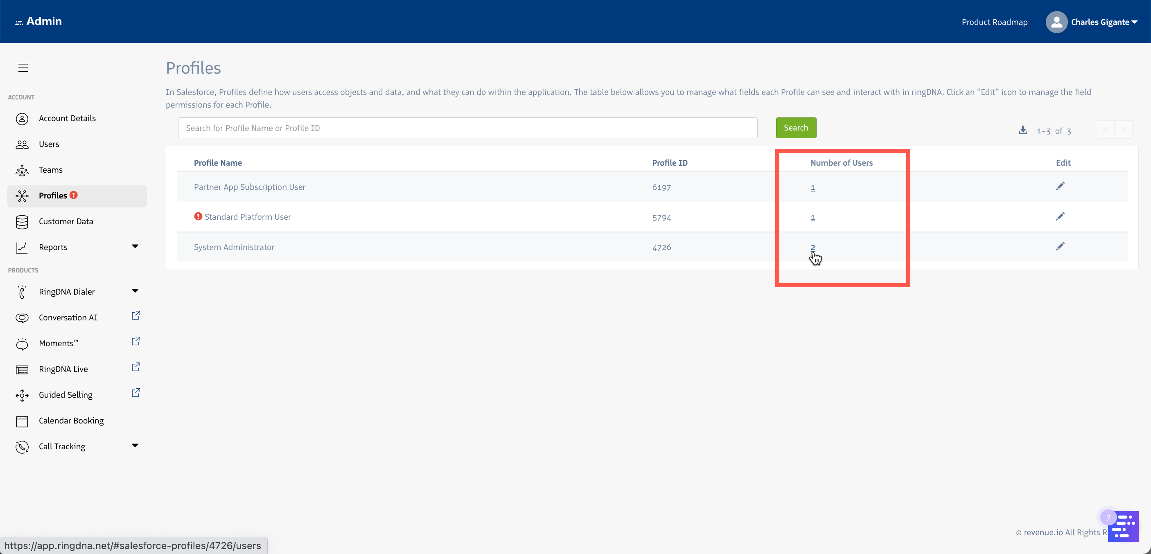Open the chat widget in the bottom corner
Image resolution: width=1151 pixels, height=554 pixels.
pos(1123,526)
